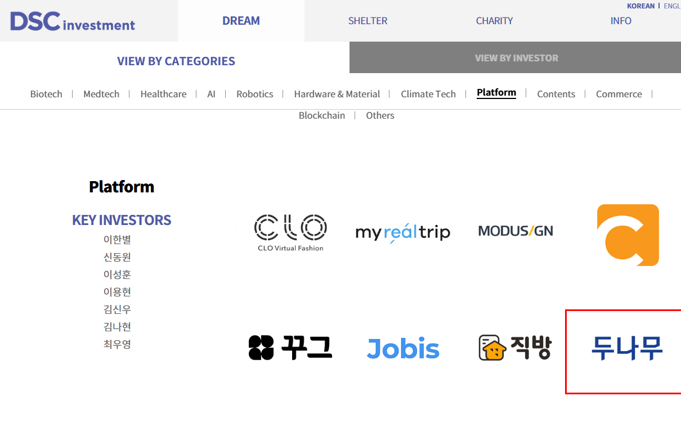The image size is (681, 423).
Task: Select the Blockchain category
Action: [x=322, y=115]
